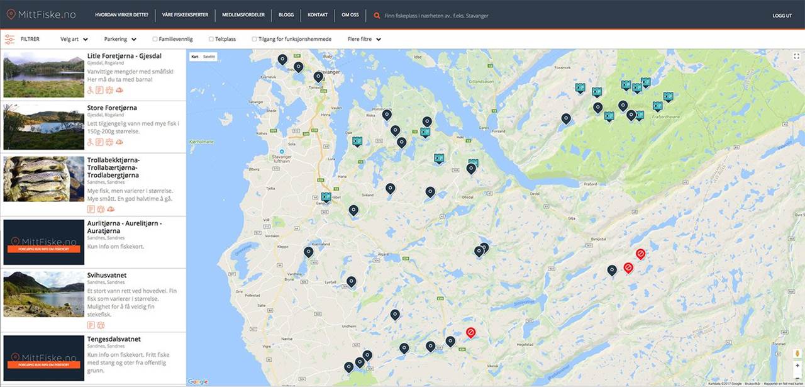Click the Logg ut link
Screen dimensions: 805x387
coord(782,15)
